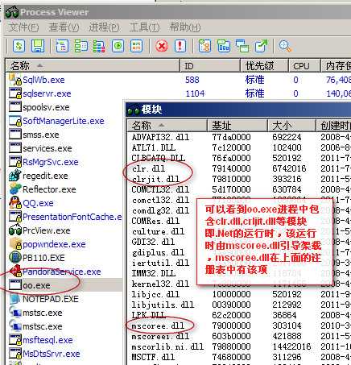Open the 工具(T) menu
The width and height of the screenshot is (351, 365).
144,27
